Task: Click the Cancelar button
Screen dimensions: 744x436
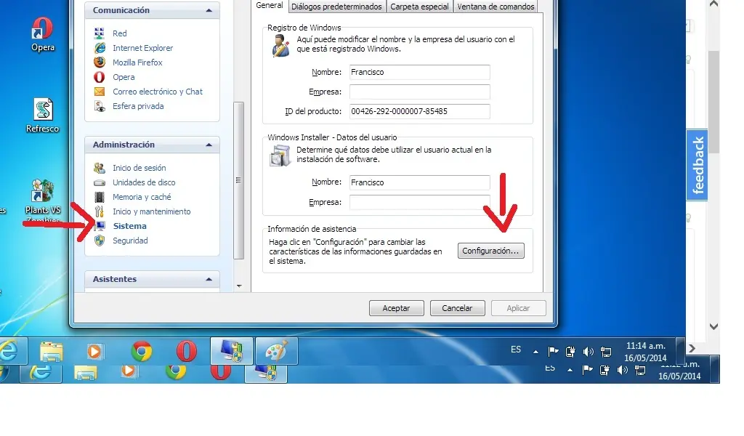Action: coord(458,308)
